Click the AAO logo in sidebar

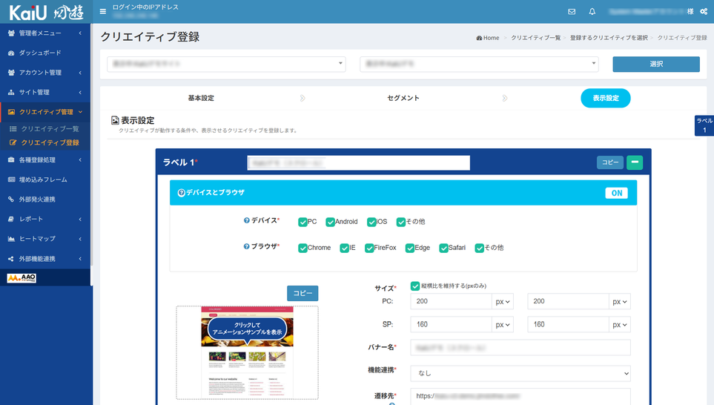coord(22,278)
